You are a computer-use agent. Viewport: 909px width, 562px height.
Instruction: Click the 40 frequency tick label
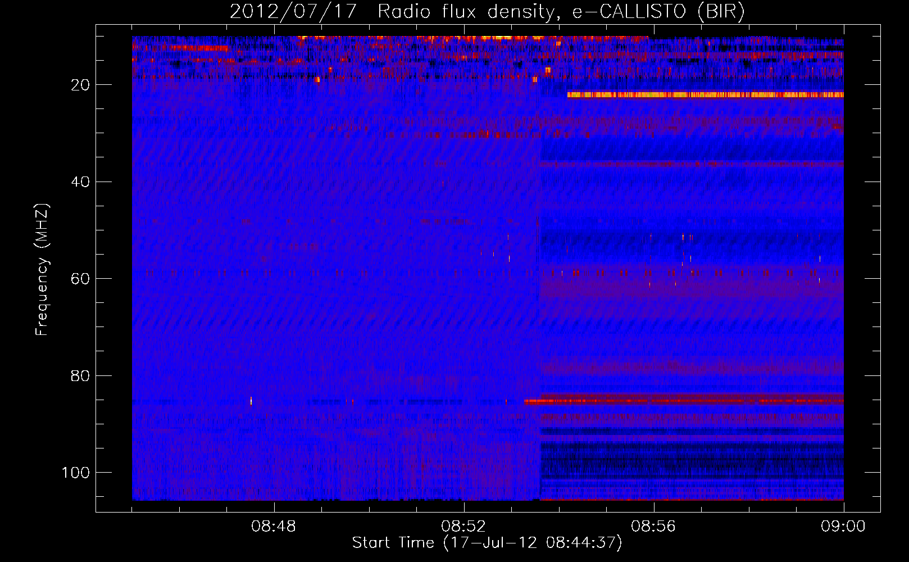tap(80, 182)
